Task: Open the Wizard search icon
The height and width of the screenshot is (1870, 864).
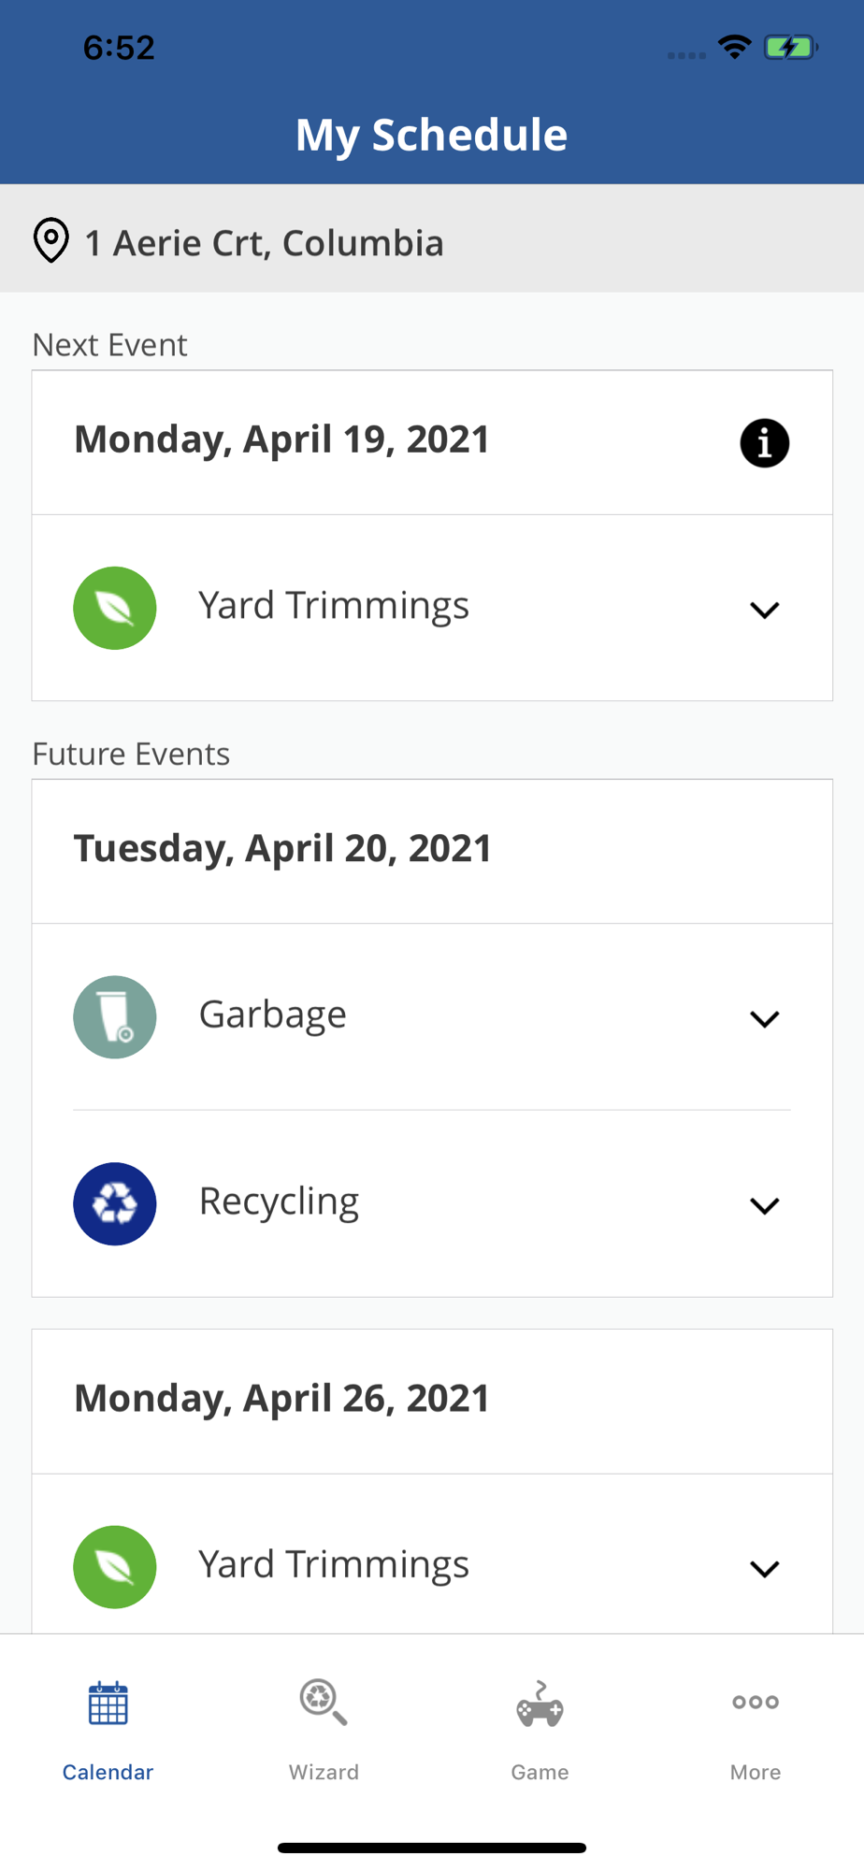Action: pyautogui.click(x=324, y=1702)
